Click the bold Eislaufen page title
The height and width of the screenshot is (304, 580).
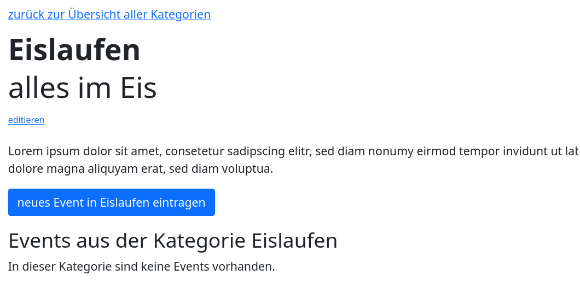click(74, 50)
